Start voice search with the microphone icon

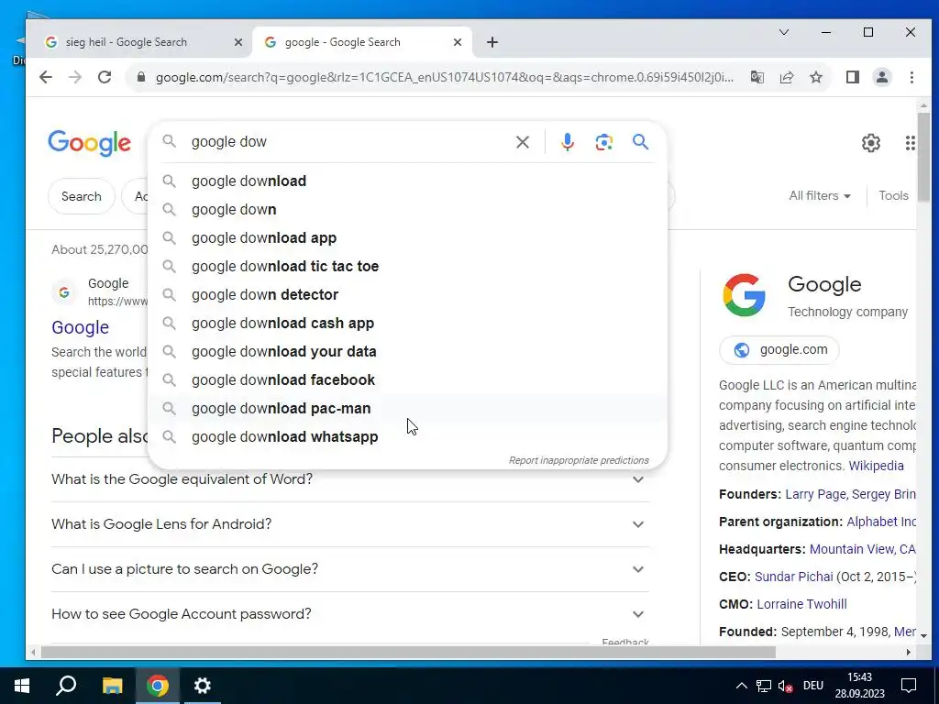pos(567,142)
